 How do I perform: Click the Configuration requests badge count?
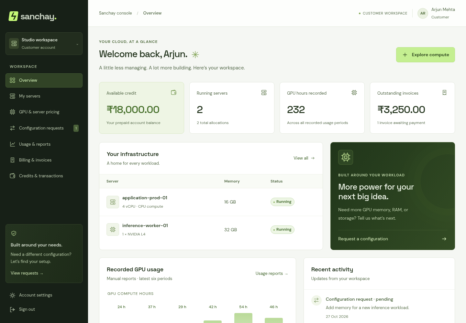pos(76,128)
